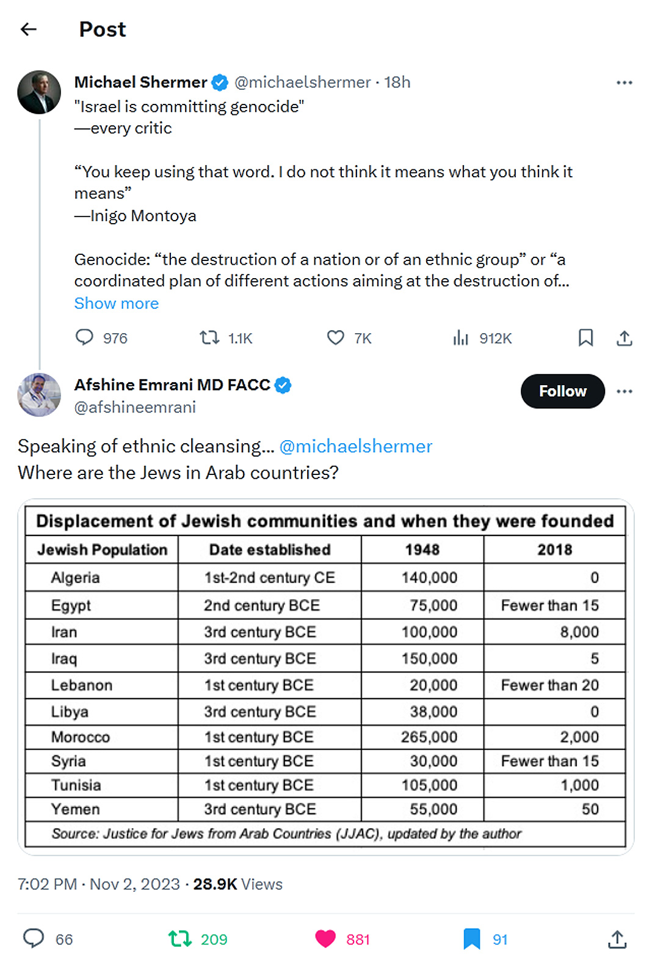
Task: Follow Afshine Emrani MD FACC
Action: (x=562, y=391)
